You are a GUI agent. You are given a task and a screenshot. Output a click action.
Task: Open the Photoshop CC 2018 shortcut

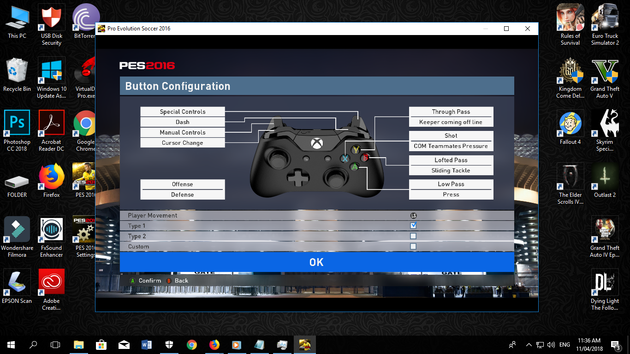click(17, 131)
